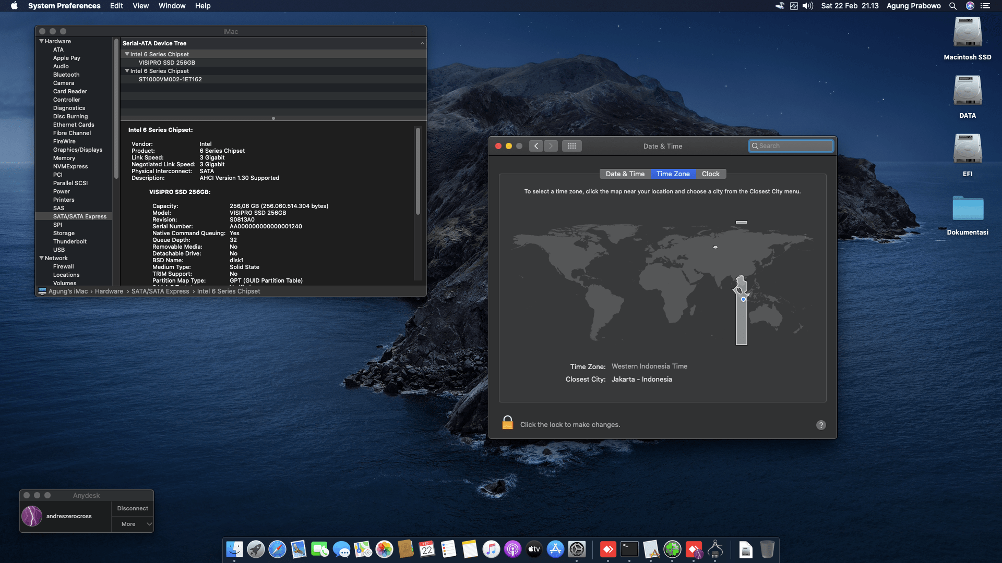Go back in System Preferences
The image size is (1002, 563).
[536, 146]
